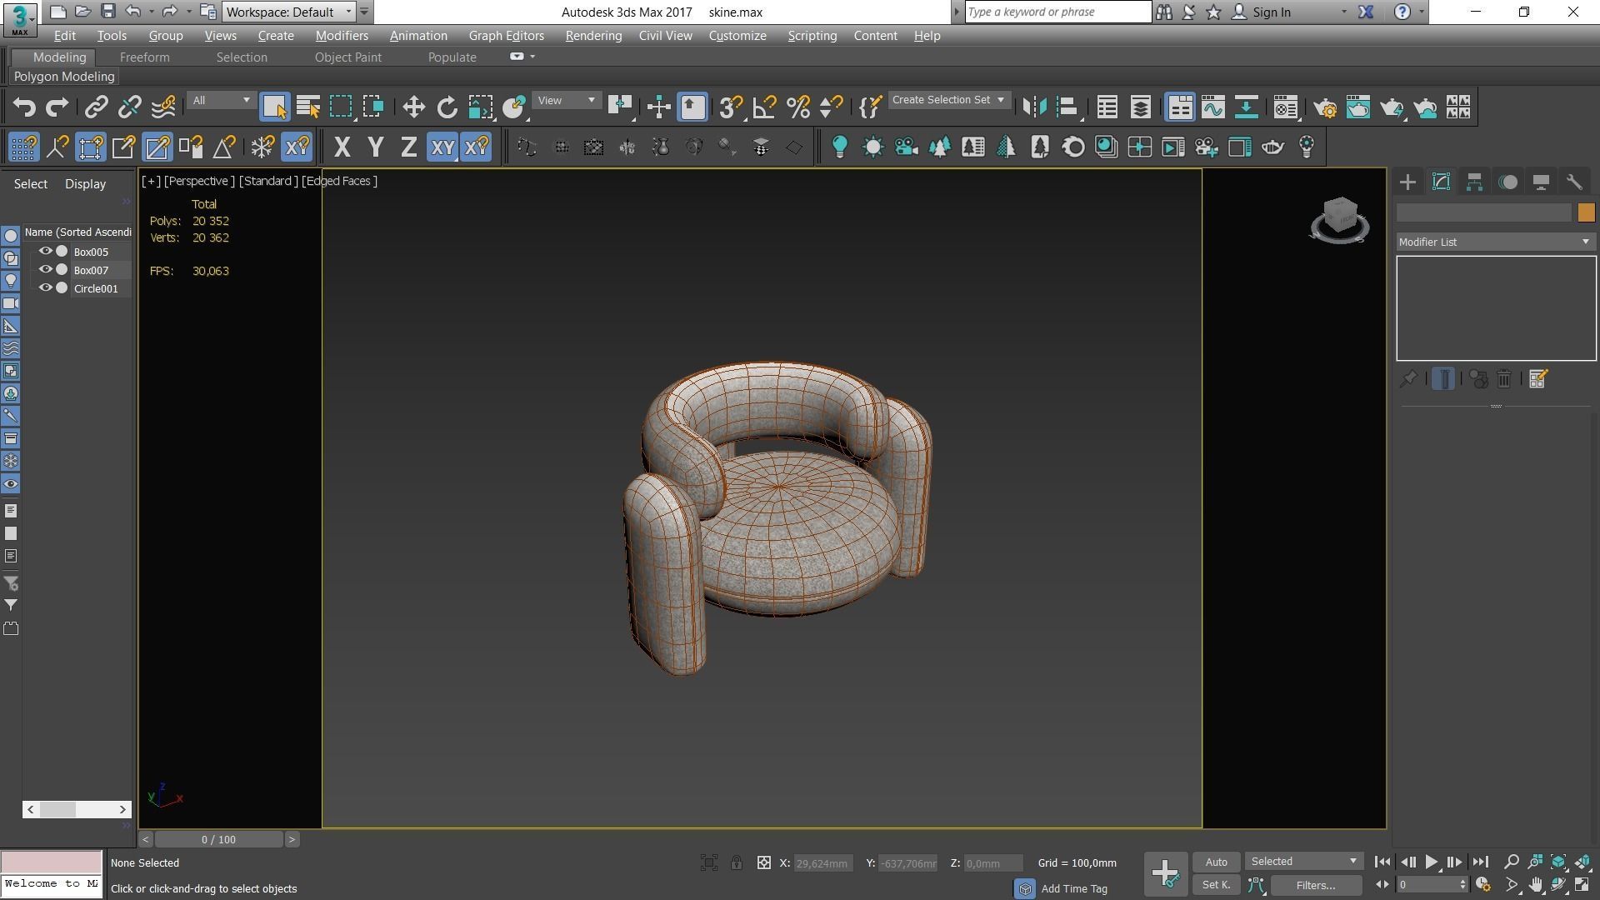Choose the Select and Rotate tool
This screenshot has width=1600, height=900.
pyautogui.click(x=447, y=107)
